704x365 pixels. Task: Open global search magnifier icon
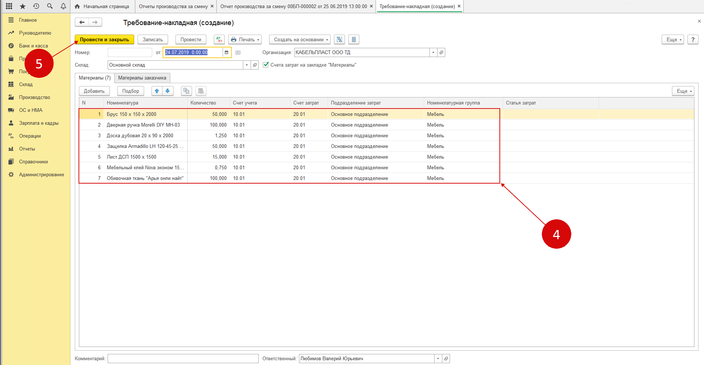tap(50, 6)
